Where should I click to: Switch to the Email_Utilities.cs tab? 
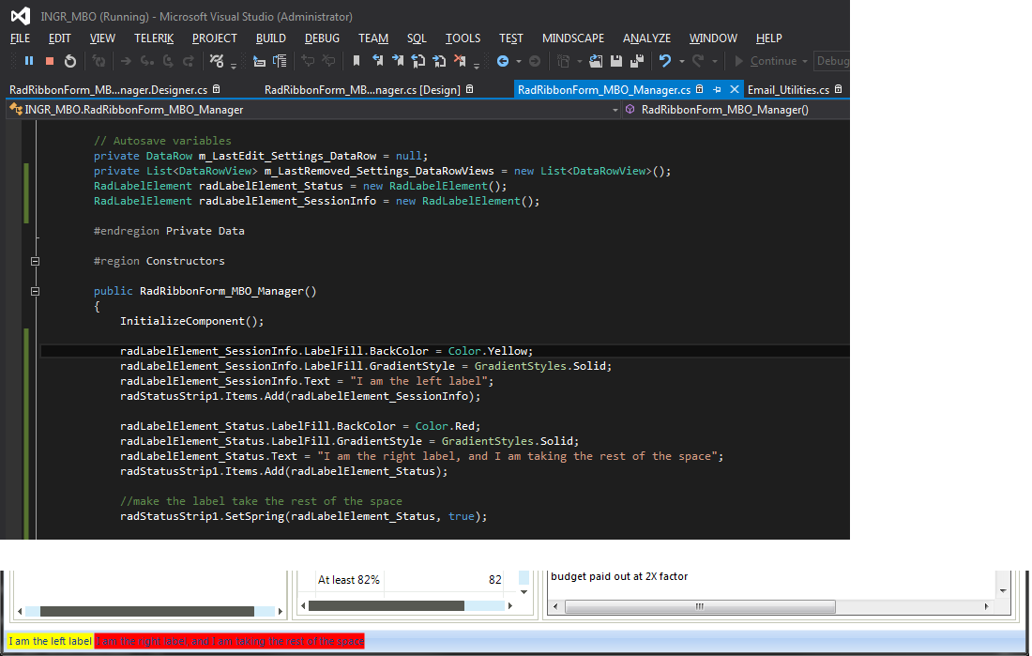coord(788,89)
